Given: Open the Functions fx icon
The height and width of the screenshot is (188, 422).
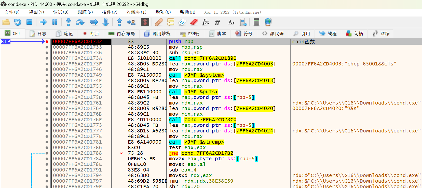Looking at the screenshot, I should pos(205,22).
